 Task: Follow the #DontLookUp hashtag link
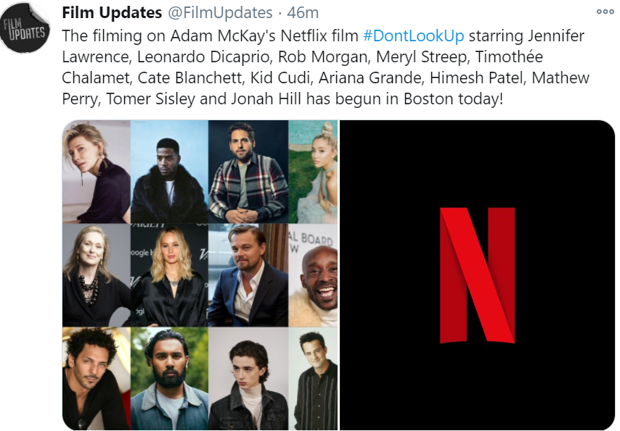click(413, 36)
